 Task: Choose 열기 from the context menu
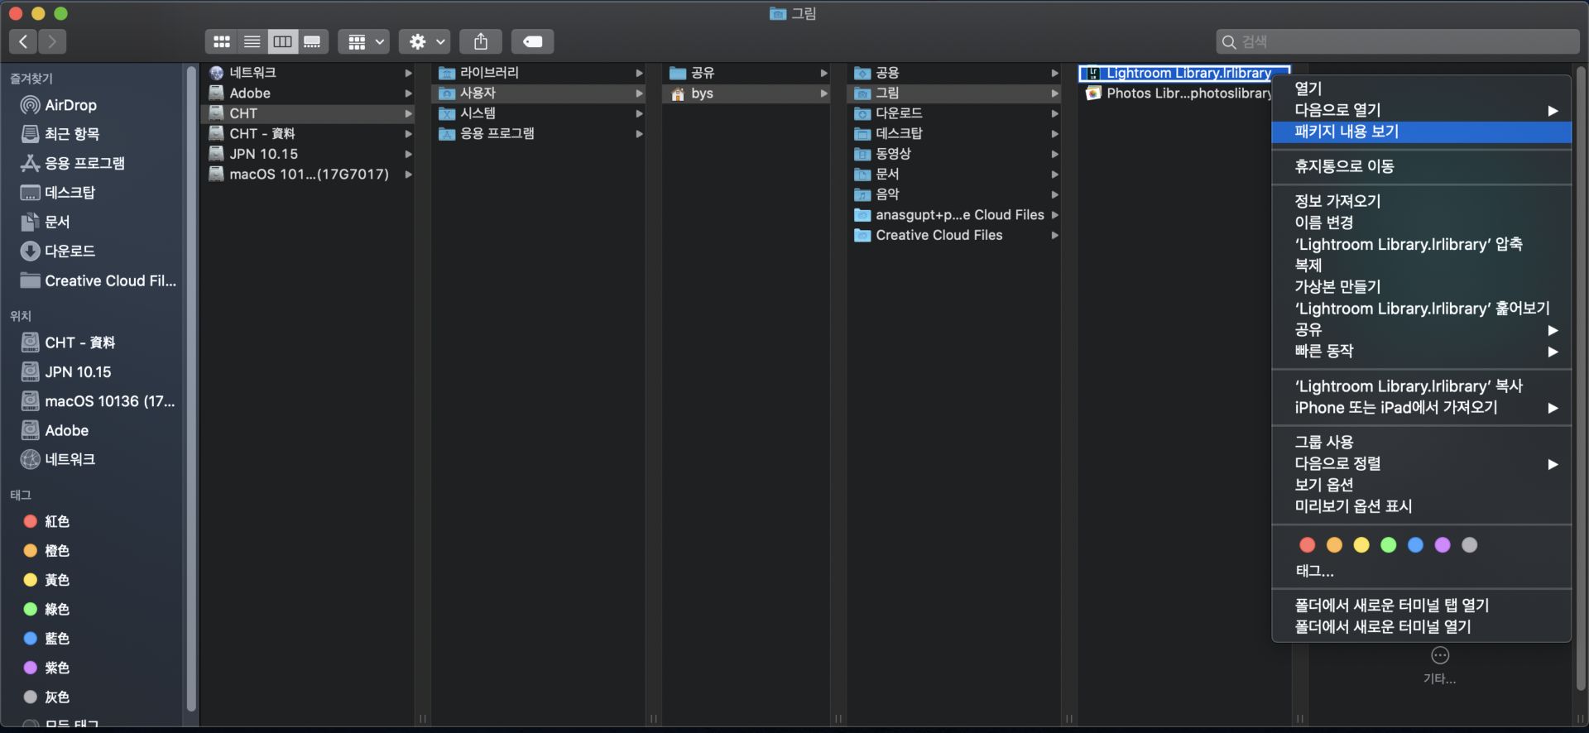coord(1421,89)
